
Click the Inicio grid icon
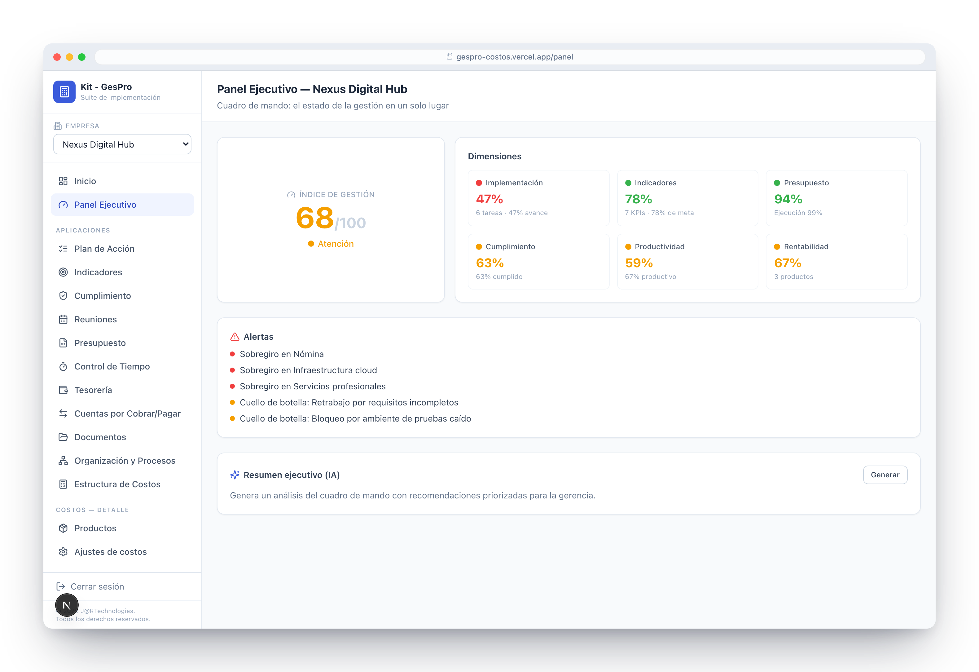(63, 181)
